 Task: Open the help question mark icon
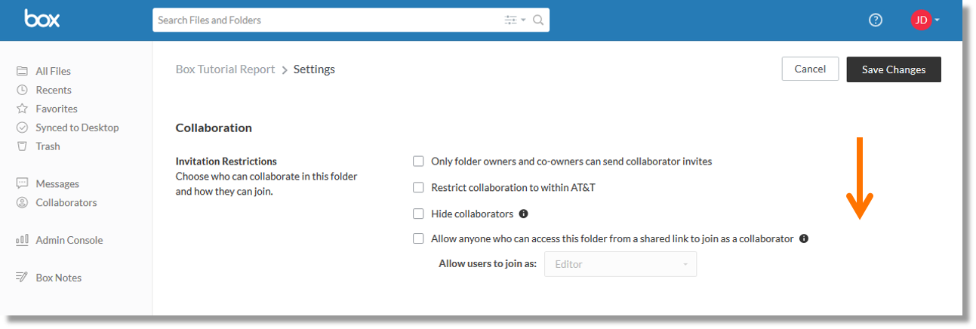point(876,20)
